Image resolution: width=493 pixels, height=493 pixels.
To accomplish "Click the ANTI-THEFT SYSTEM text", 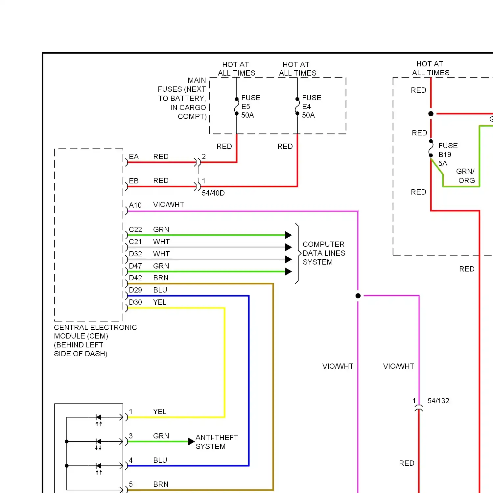I will [217, 442].
